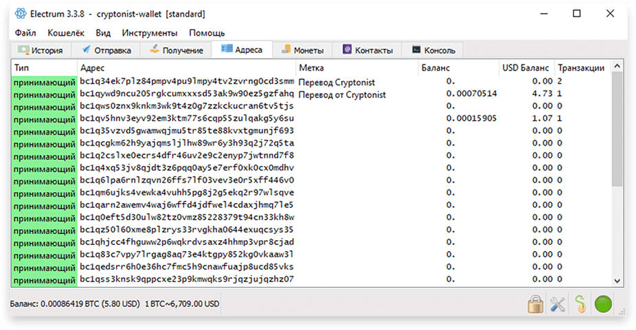Click the Electrum logo in the title bar
Screen dimensions: 636x330
pos(21,14)
